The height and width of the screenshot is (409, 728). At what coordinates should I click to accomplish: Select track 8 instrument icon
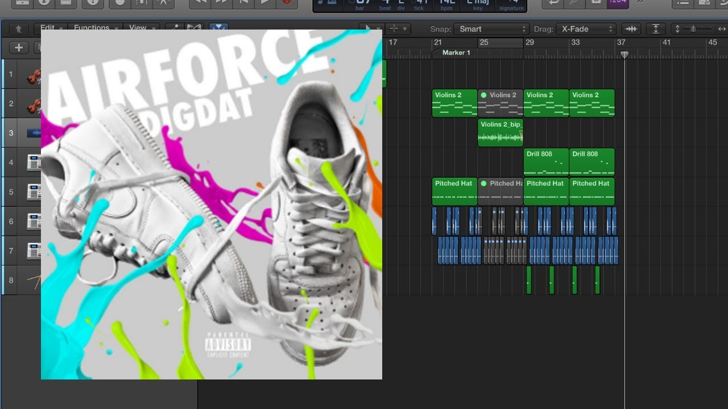[x=34, y=281]
